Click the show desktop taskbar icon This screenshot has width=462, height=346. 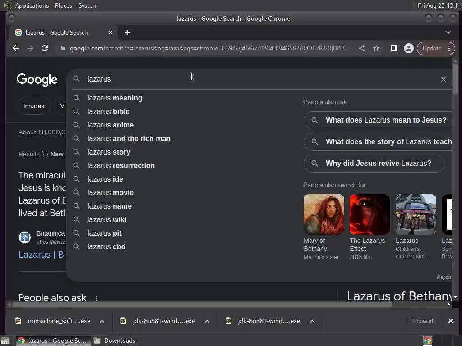[5, 341]
